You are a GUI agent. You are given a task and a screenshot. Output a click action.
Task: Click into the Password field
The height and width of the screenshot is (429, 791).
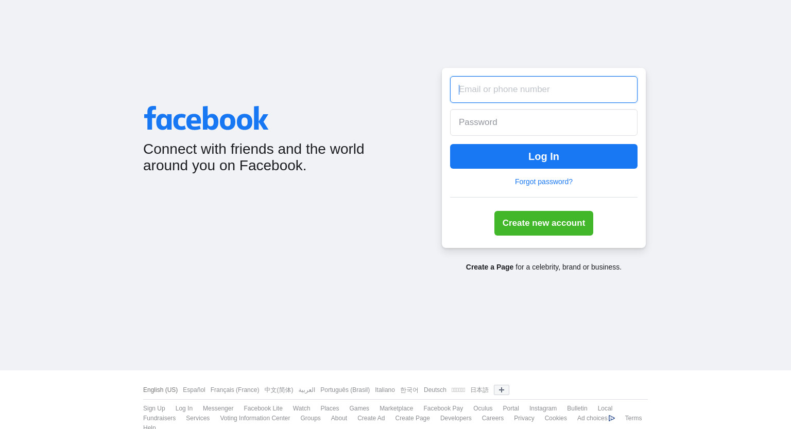544,122
